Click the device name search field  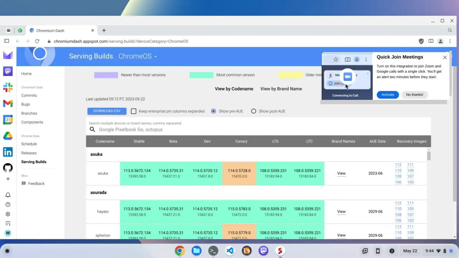pyautogui.click(x=258, y=130)
